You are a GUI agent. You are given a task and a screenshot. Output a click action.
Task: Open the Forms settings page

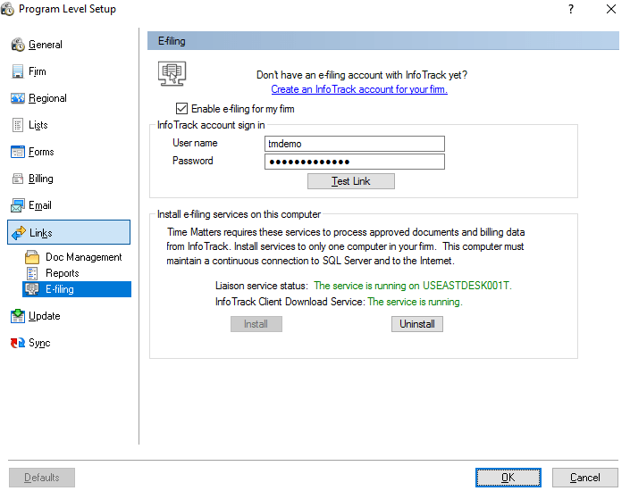[41, 152]
